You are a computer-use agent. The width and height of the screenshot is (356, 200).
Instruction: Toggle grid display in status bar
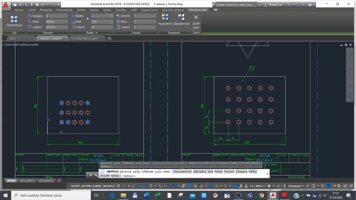tap(118, 186)
